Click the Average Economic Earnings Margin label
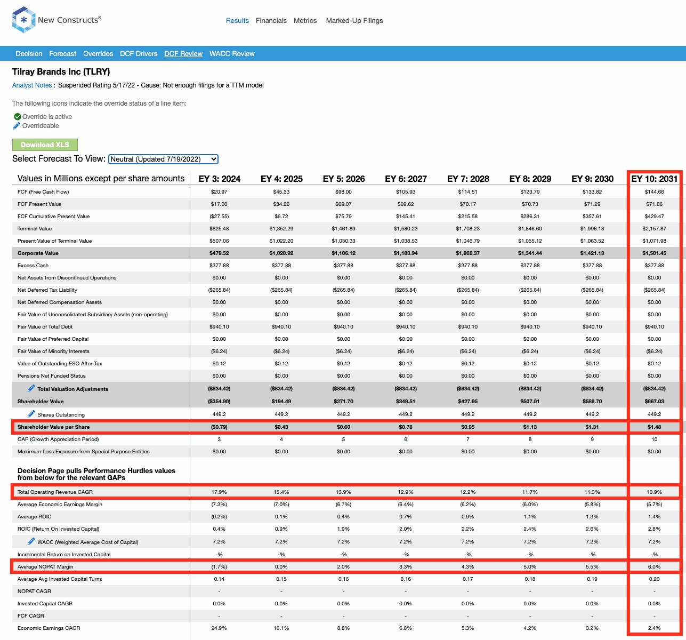 pyautogui.click(x=60, y=505)
